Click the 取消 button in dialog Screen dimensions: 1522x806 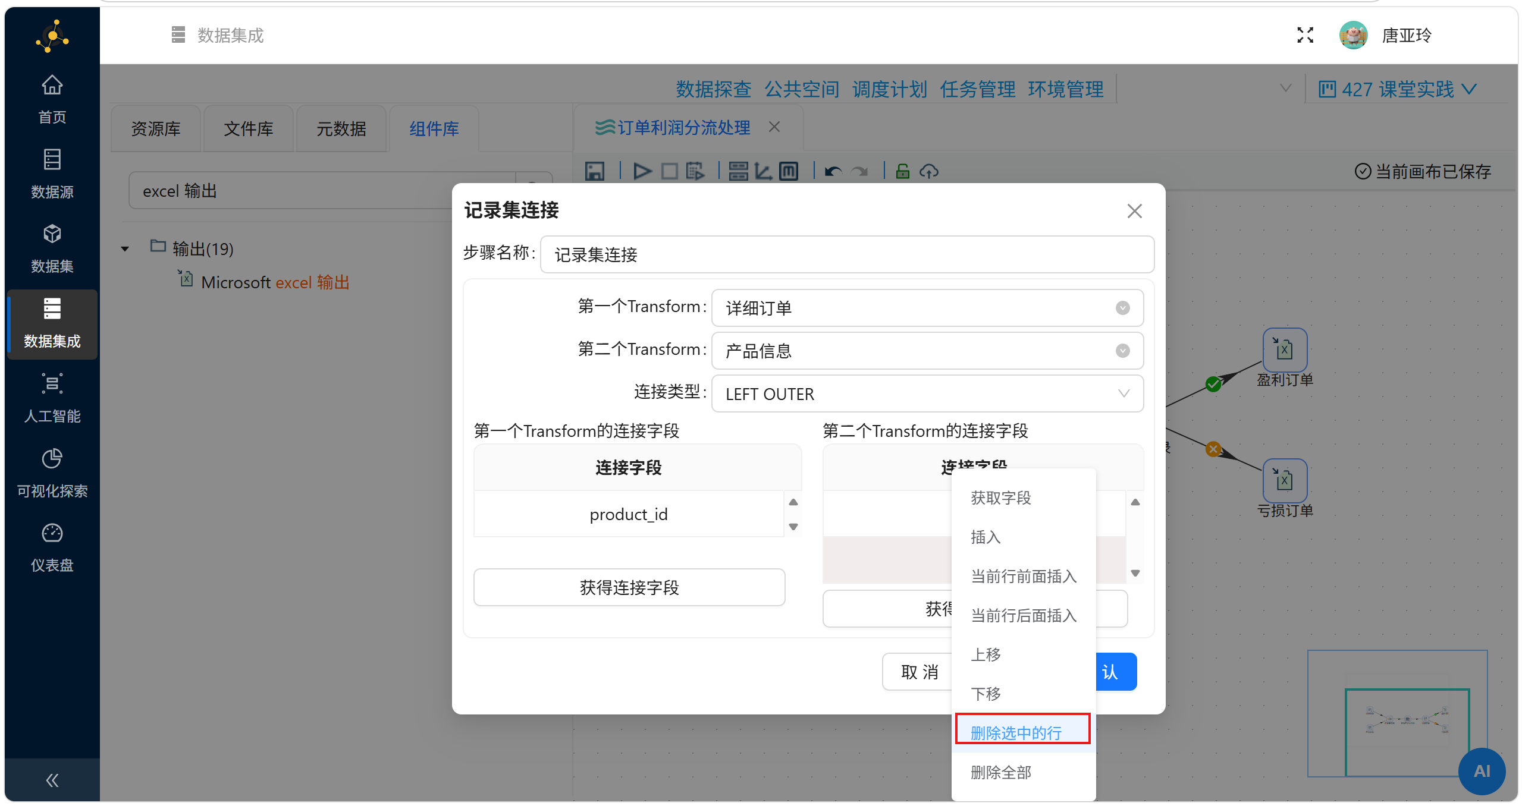click(x=919, y=672)
